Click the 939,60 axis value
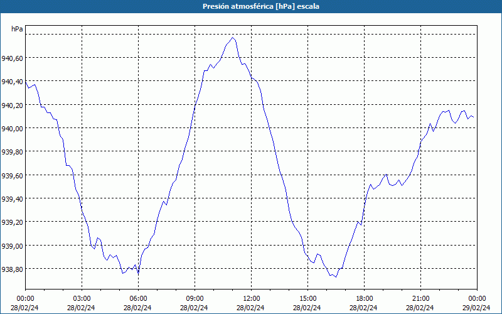The height and width of the screenshot is (314, 502). pos(12,176)
